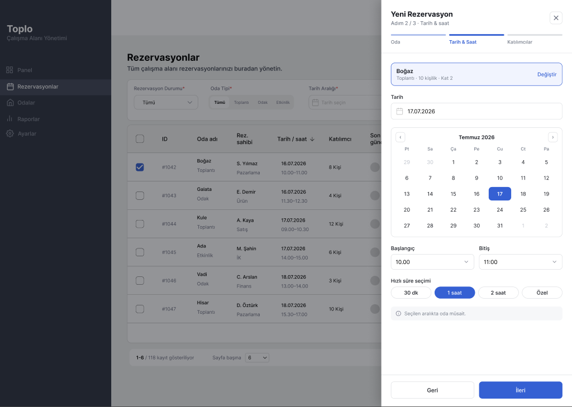Check the row #1044 checkbox
The width and height of the screenshot is (572, 407).
[x=140, y=224]
